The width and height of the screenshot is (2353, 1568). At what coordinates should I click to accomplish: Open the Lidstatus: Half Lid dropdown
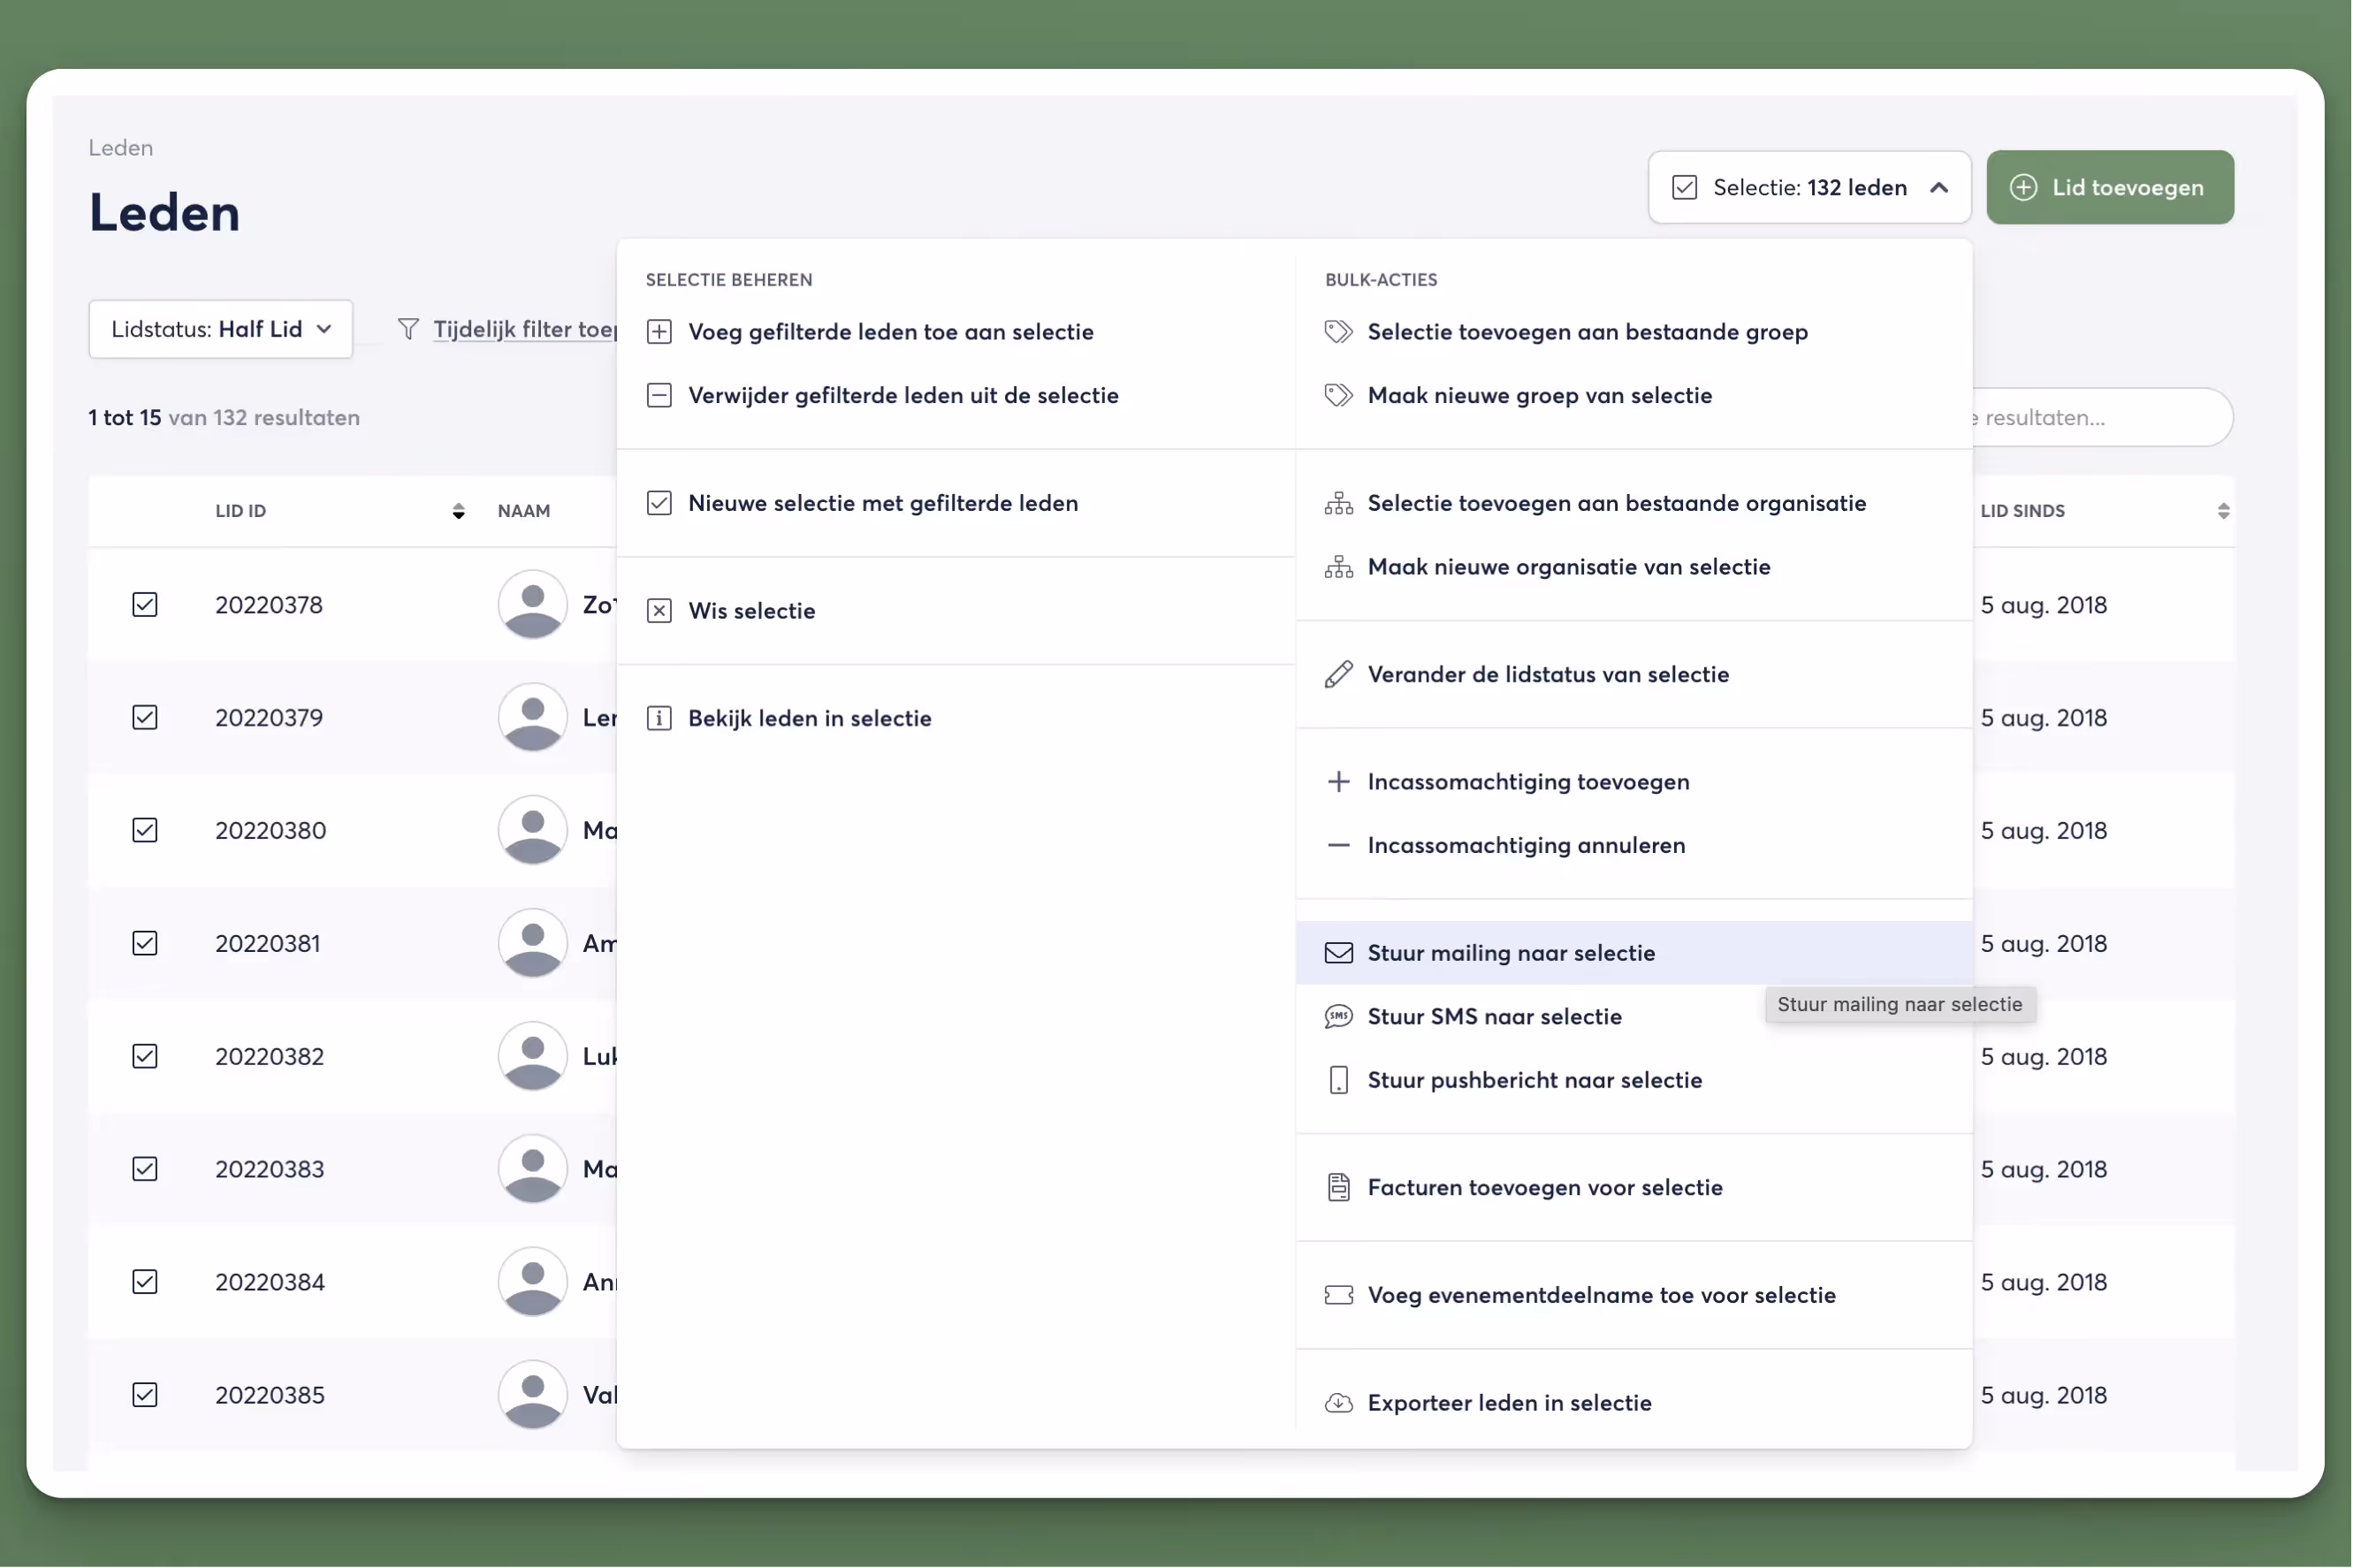(221, 329)
